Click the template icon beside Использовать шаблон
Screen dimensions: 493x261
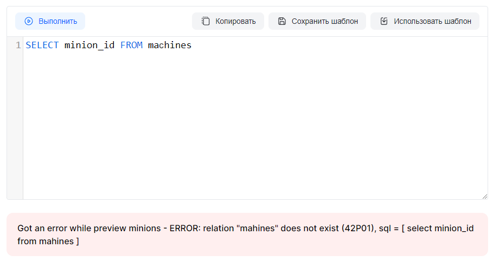pyautogui.click(x=384, y=21)
